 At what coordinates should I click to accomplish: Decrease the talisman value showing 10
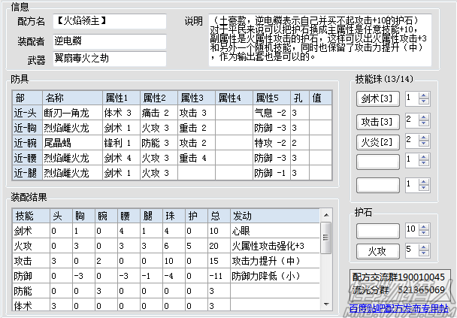coord(424,233)
